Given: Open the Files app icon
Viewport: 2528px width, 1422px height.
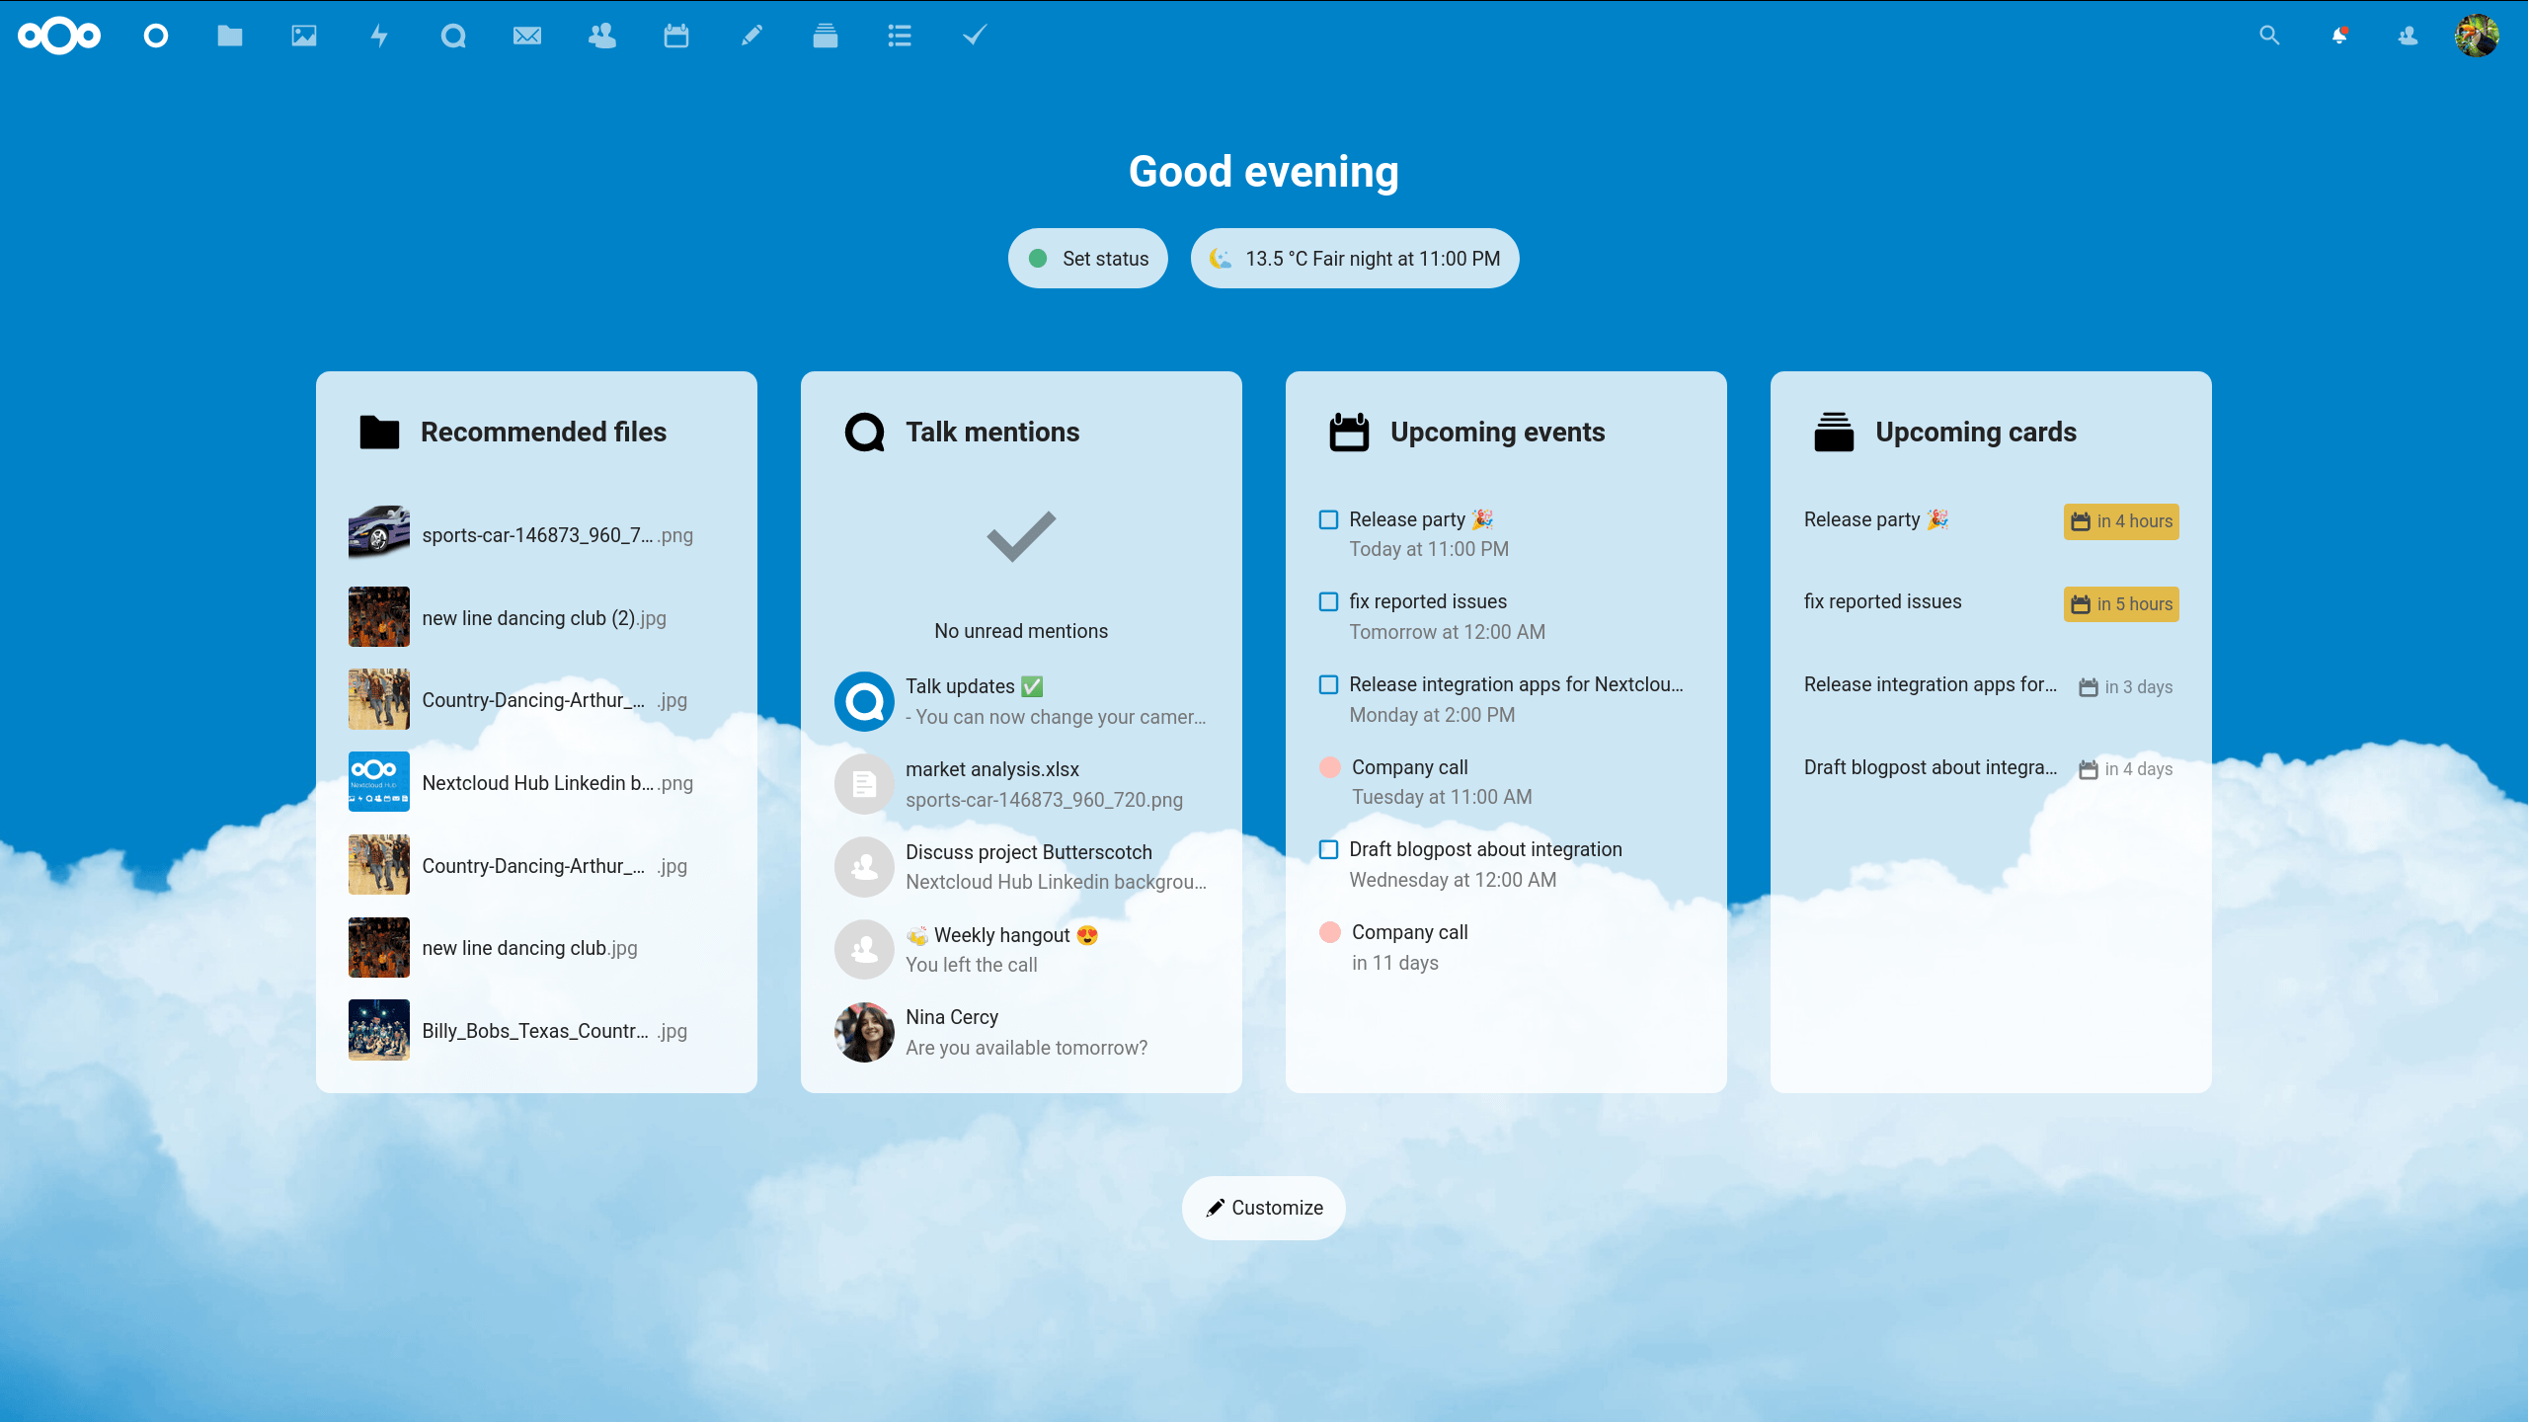Looking at the screenshot, I should pos(231,35).
